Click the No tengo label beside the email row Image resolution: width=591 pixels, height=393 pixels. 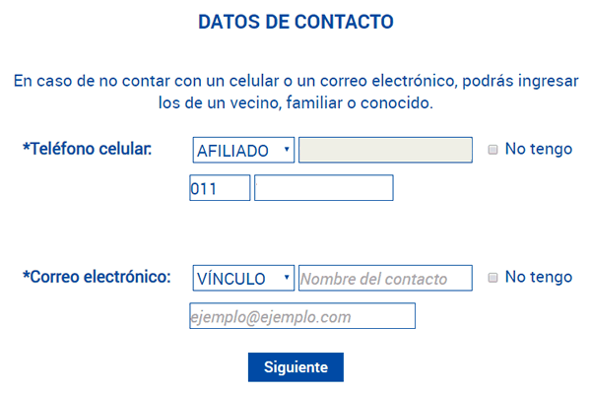click(539, 278)
